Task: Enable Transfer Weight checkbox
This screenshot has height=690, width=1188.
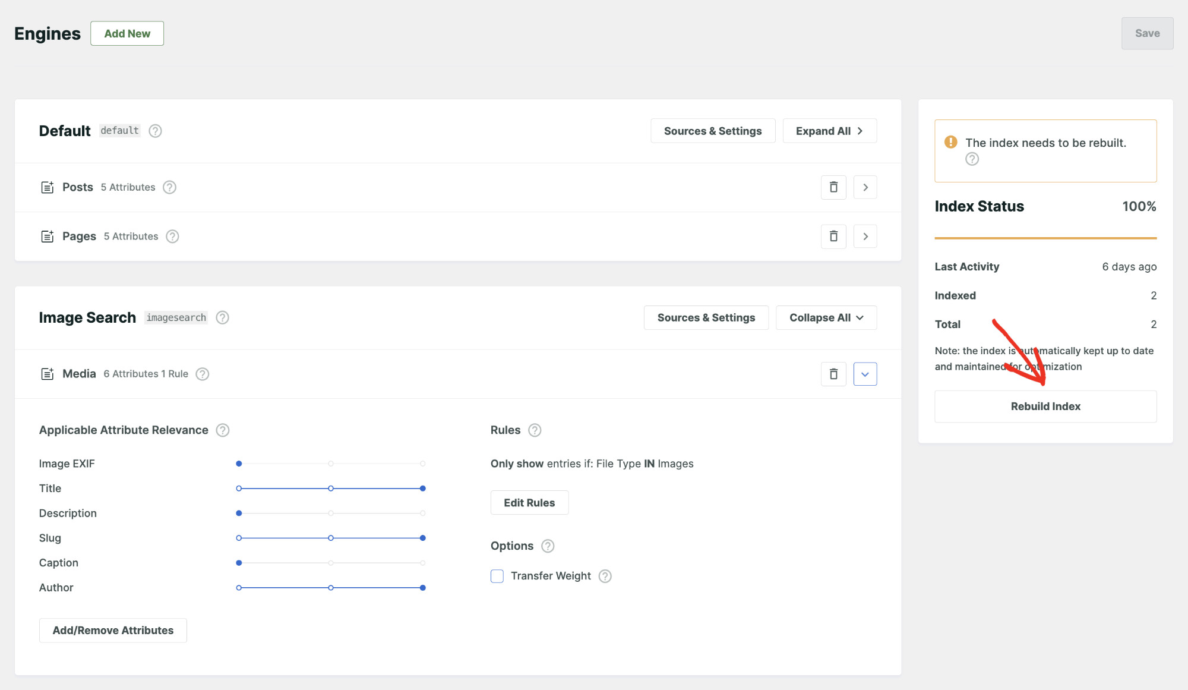Action: click(497, 575)
